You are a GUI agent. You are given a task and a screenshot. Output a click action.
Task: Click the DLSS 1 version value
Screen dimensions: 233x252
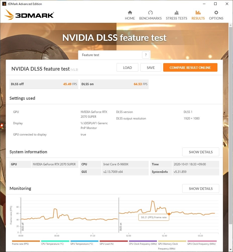[188, 112]
